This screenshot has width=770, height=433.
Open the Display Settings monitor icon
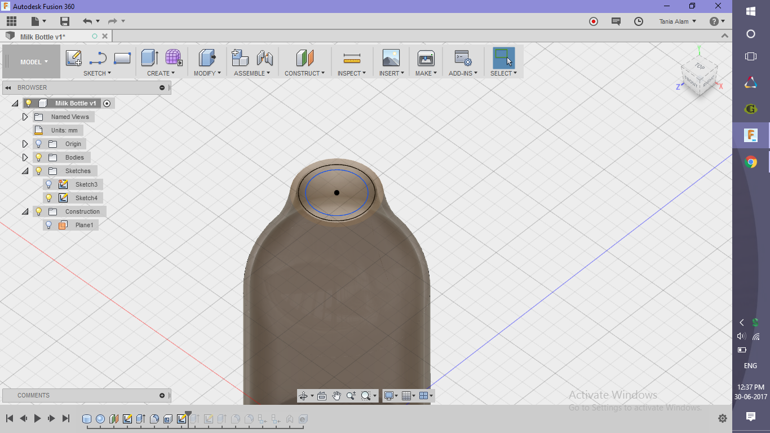point(390,396)
